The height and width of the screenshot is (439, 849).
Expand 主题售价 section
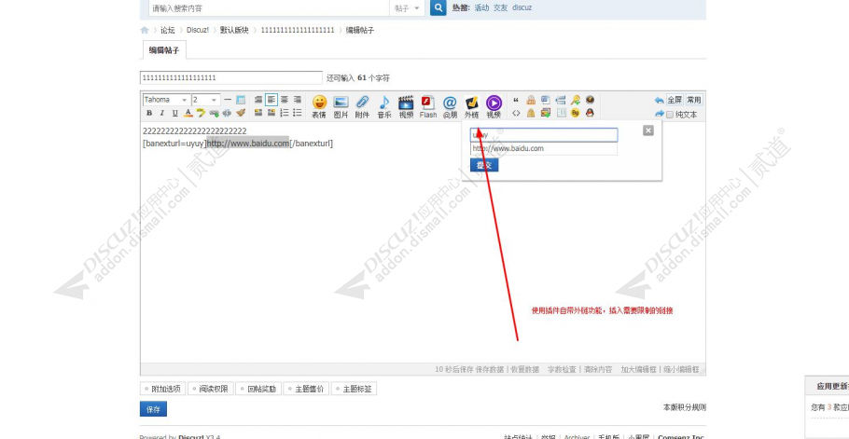click(306, 389)
